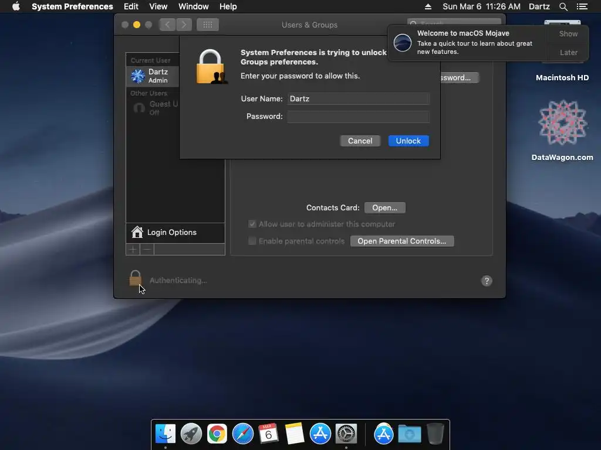This screenshot has width=601, height=450.
Task: Click Show on the Mojave notification
Action: 568,33
